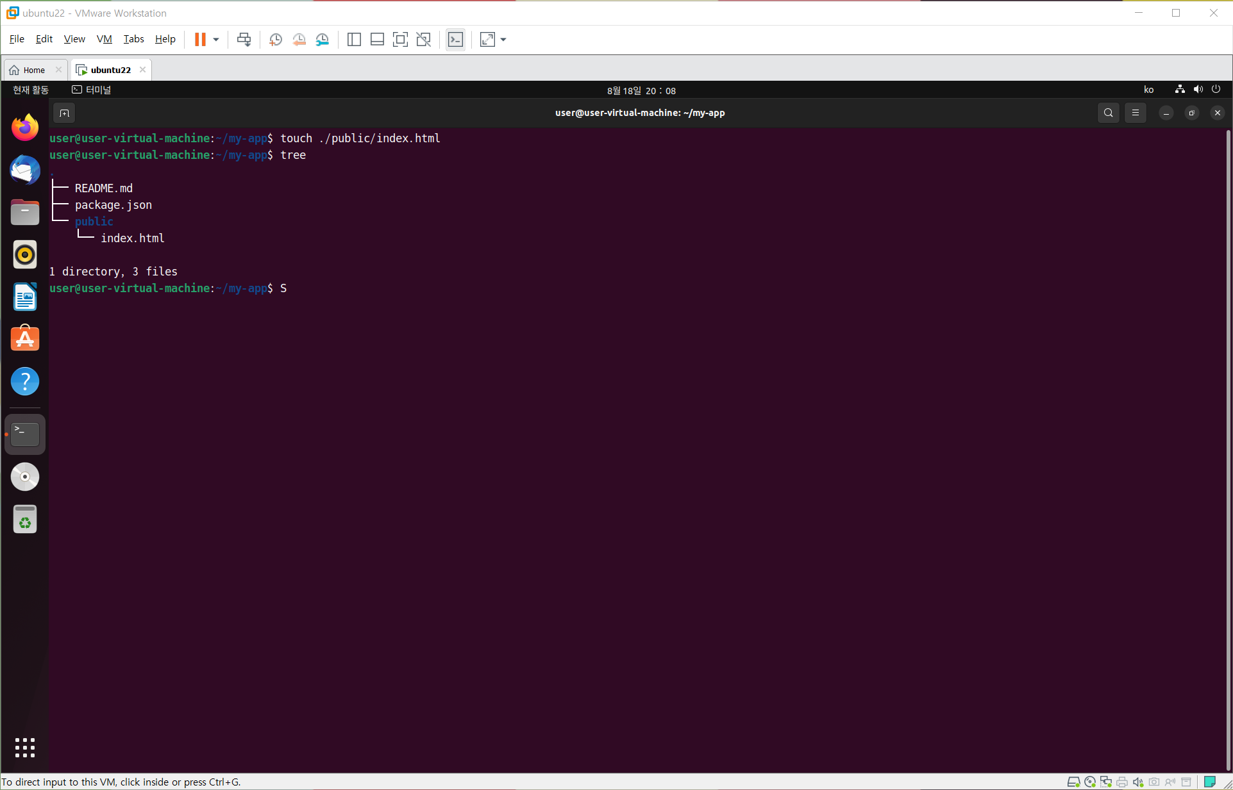1233x790 pixels.
Task: Click the Pause VM button
Action: (200, 40)
